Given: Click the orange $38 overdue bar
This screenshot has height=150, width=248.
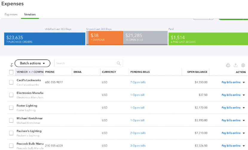Looking at the screenshot, I should (x=105, y=38).
